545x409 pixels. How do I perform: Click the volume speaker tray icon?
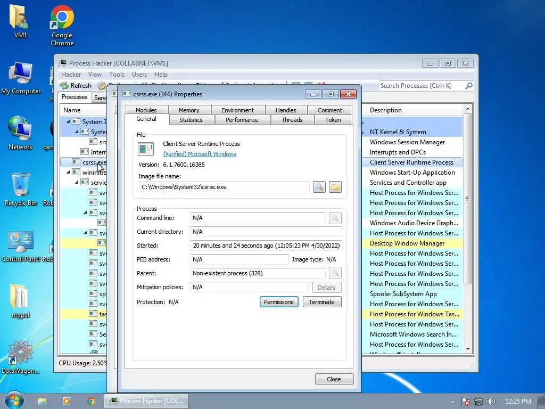pyautogui.click(x=491, y=402)
